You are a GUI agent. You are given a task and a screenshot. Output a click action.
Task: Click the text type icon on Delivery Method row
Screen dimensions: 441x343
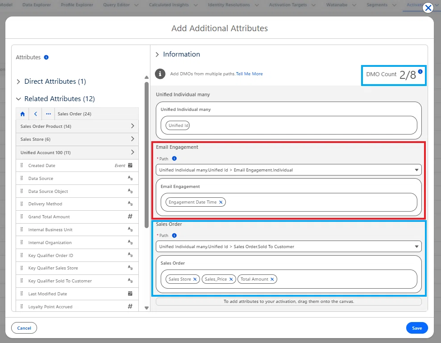[130, 204]
